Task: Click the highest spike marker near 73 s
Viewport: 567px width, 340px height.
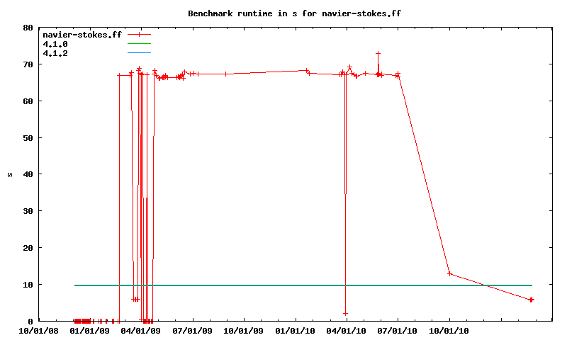Action: coord(378,53)
